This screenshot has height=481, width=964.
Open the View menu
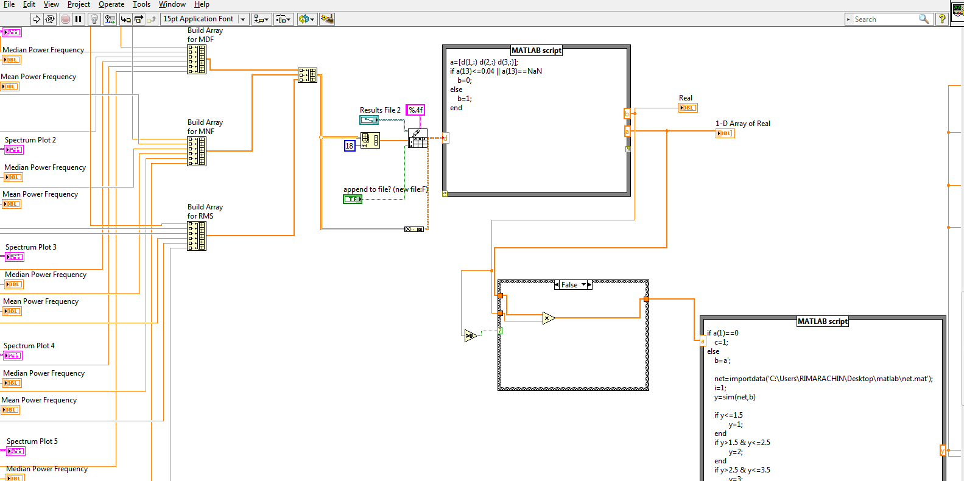51,4
